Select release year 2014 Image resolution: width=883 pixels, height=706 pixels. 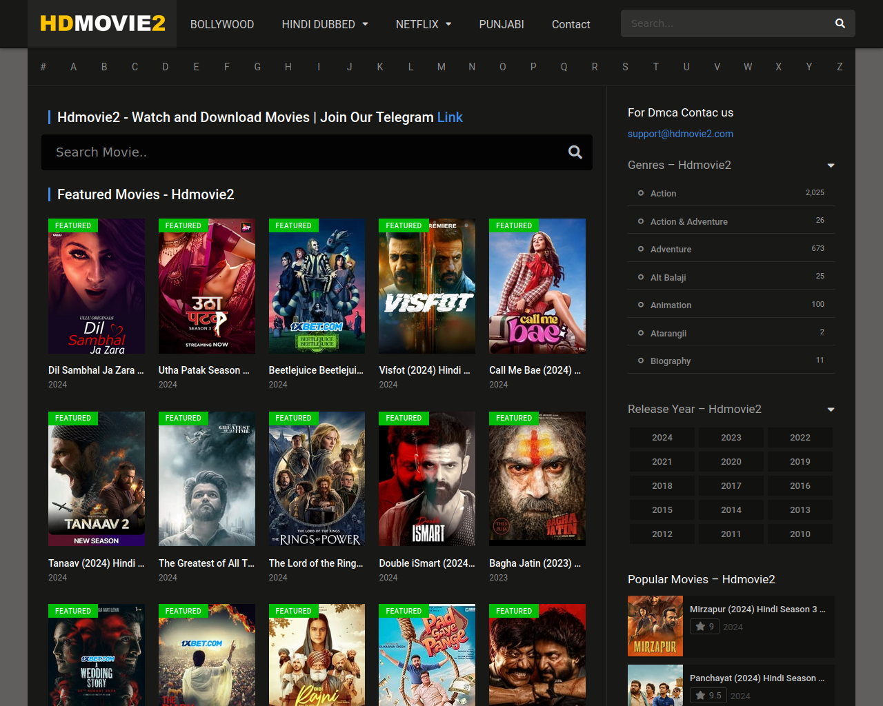(x=731, y=510)
